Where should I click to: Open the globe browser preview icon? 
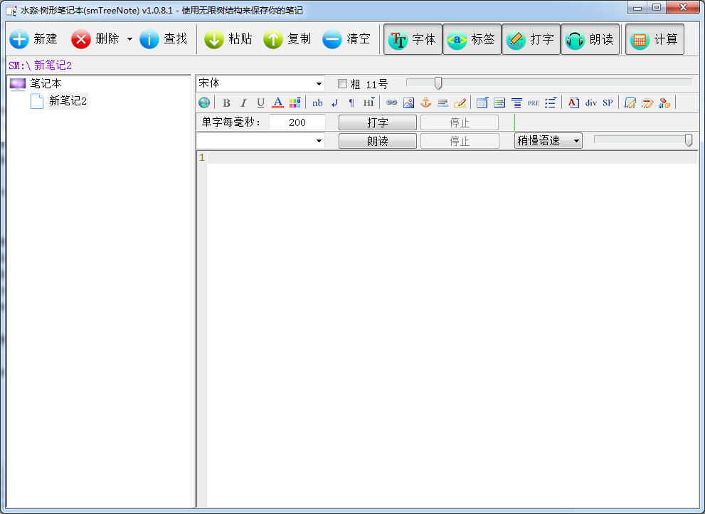tap(204, 103)
